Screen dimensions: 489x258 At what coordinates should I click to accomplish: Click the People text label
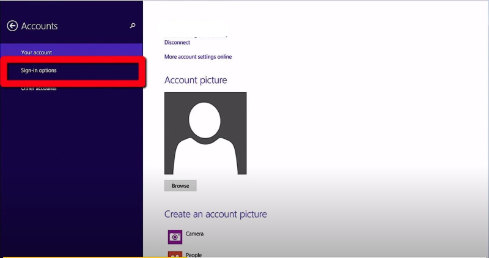coord(193,254)
